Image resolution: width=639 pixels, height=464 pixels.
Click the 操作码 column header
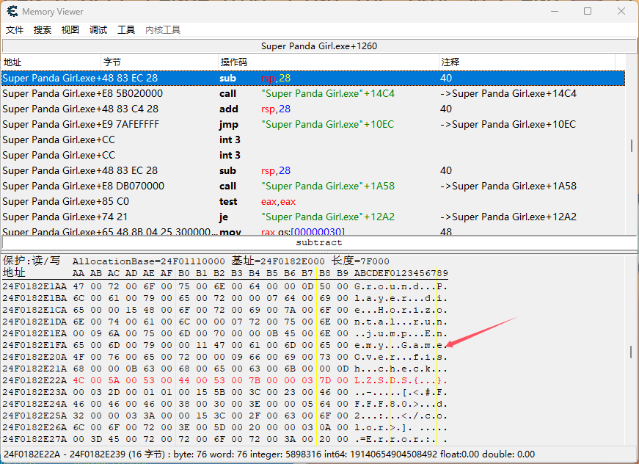(329, 62)
